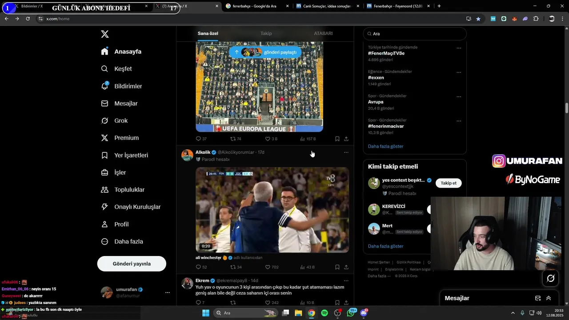The image size is (569, 320).
Task: Open Profil page
Action: pos(115,224)
